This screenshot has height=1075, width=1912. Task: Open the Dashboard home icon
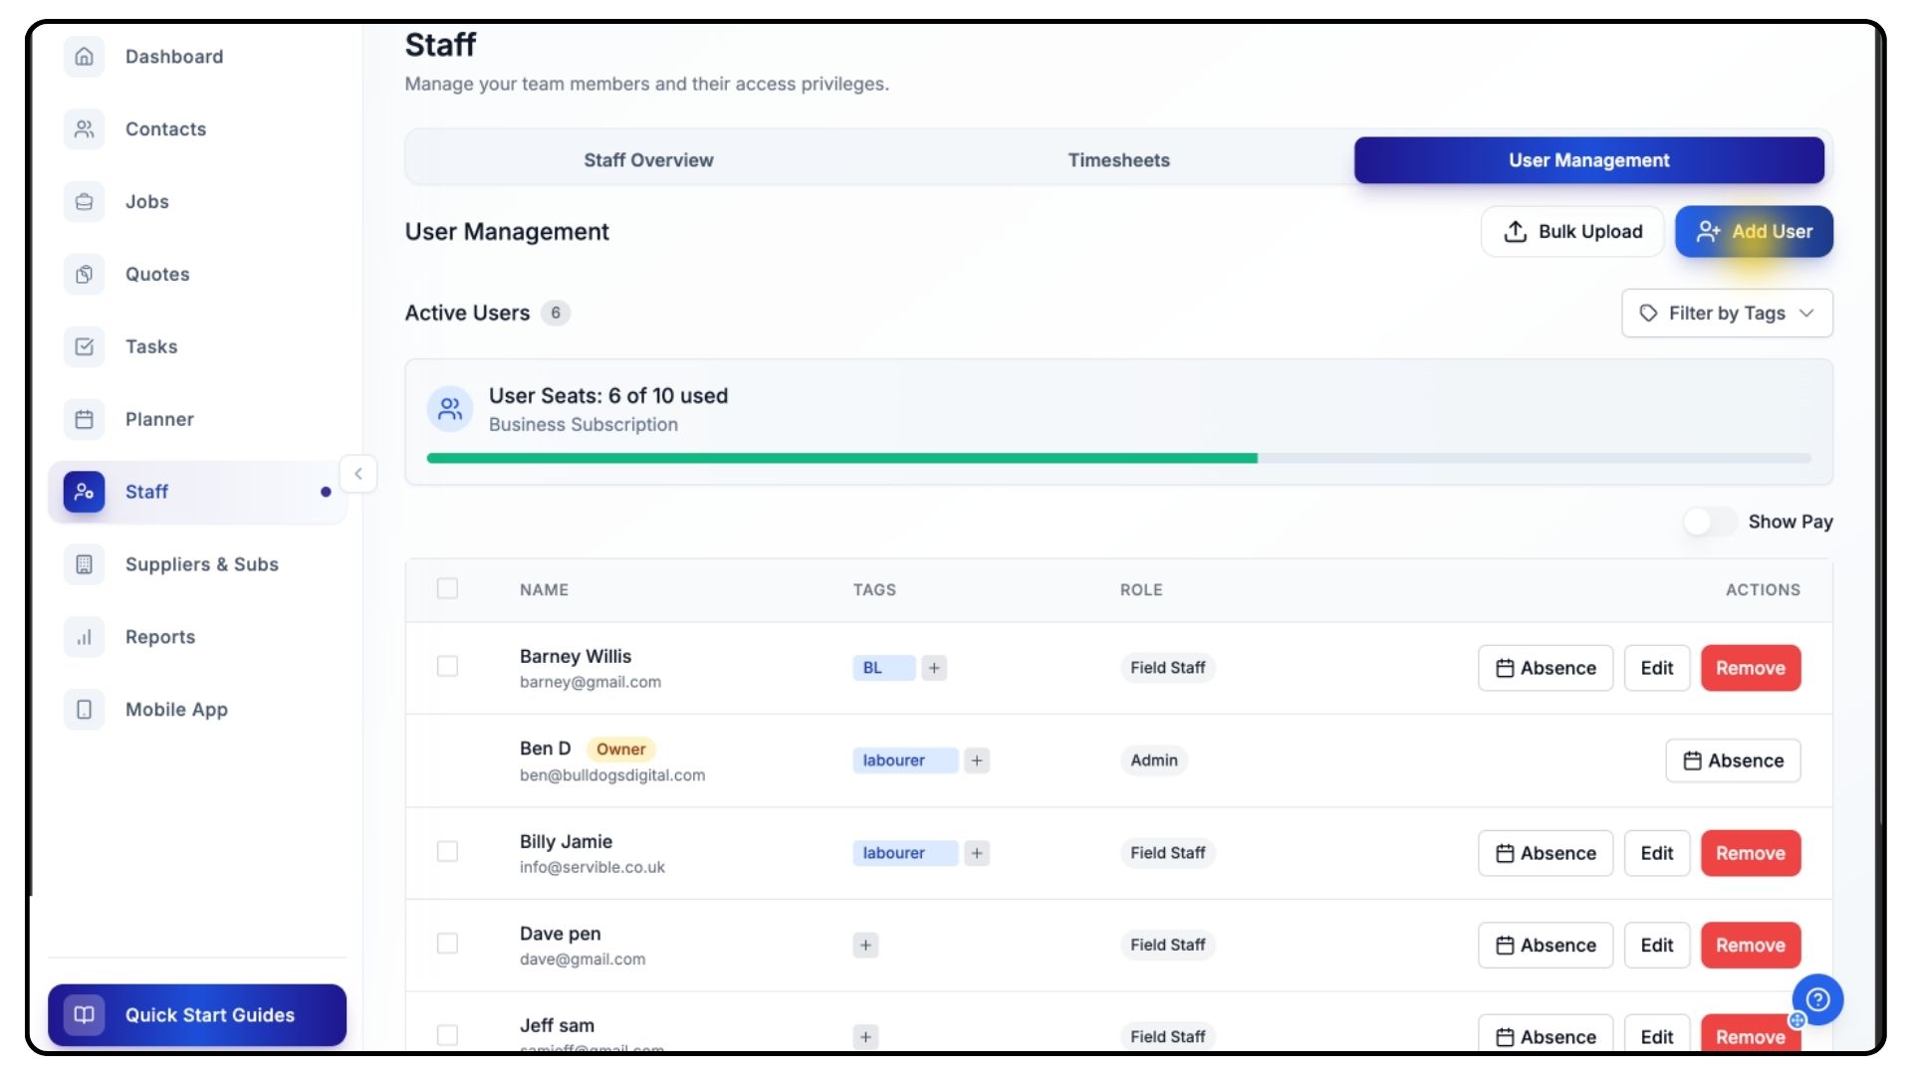pos(85,57)
